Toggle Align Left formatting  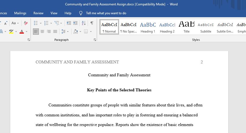click(x=36, y=31)
